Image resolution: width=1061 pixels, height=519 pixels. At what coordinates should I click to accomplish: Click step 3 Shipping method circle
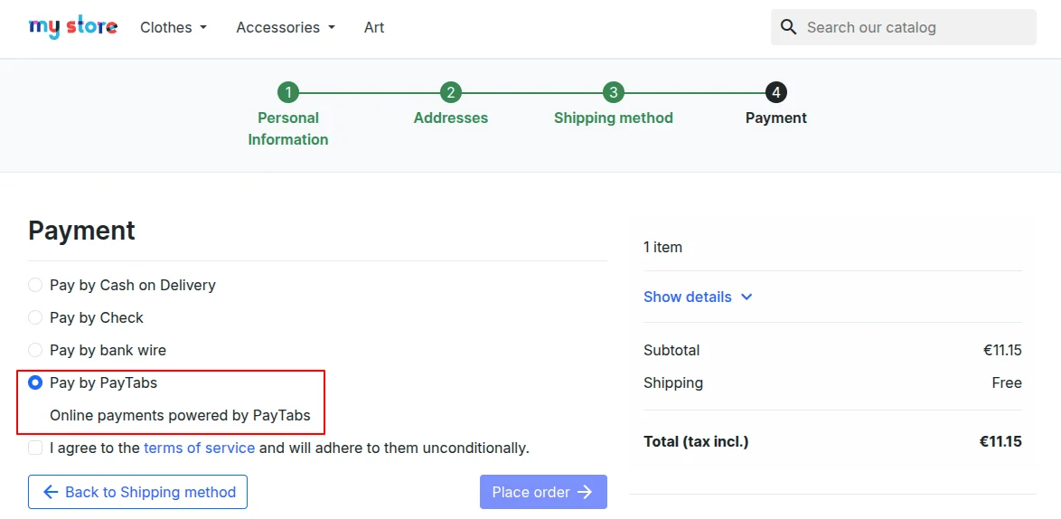tap(613, 93)
